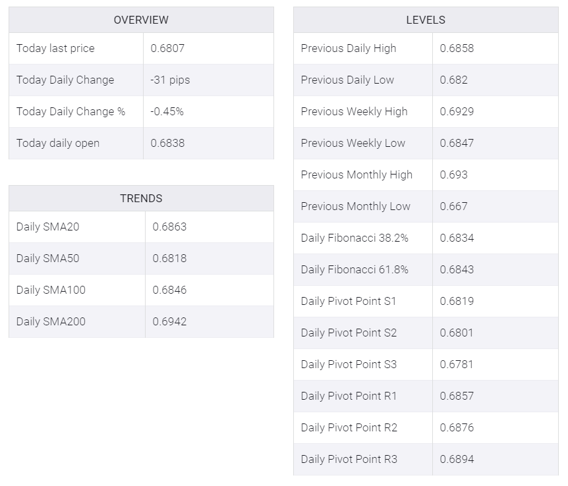Click the Previous Weekly High value 0.6929
This screenshot has height=486, width=568.
point(457,111)
